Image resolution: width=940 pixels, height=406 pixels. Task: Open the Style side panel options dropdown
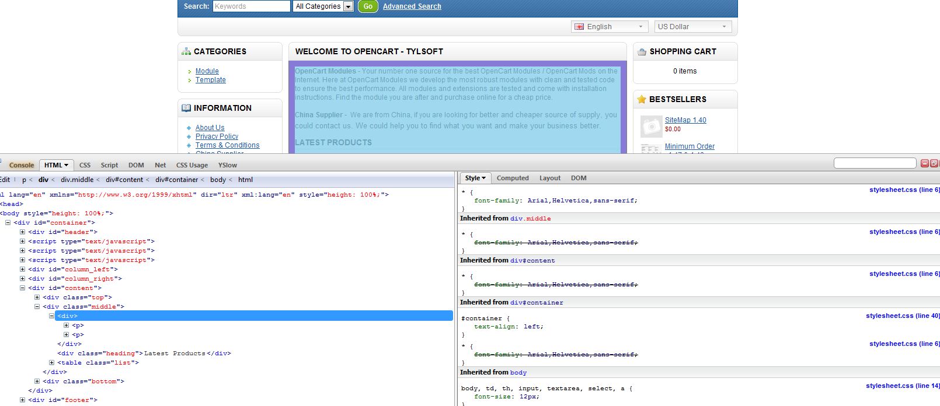pyautogui.click(x=484, y=178)
